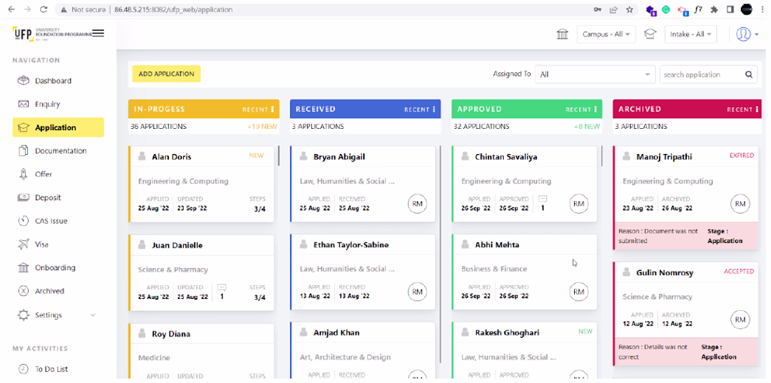Open Manoj Tripathi archived card
Screen dimensions: 771x383
click(685, 198)
